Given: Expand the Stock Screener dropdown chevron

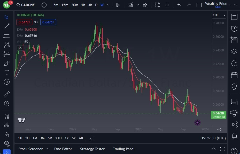Looking at the screenshot, I should coord(47,149).
